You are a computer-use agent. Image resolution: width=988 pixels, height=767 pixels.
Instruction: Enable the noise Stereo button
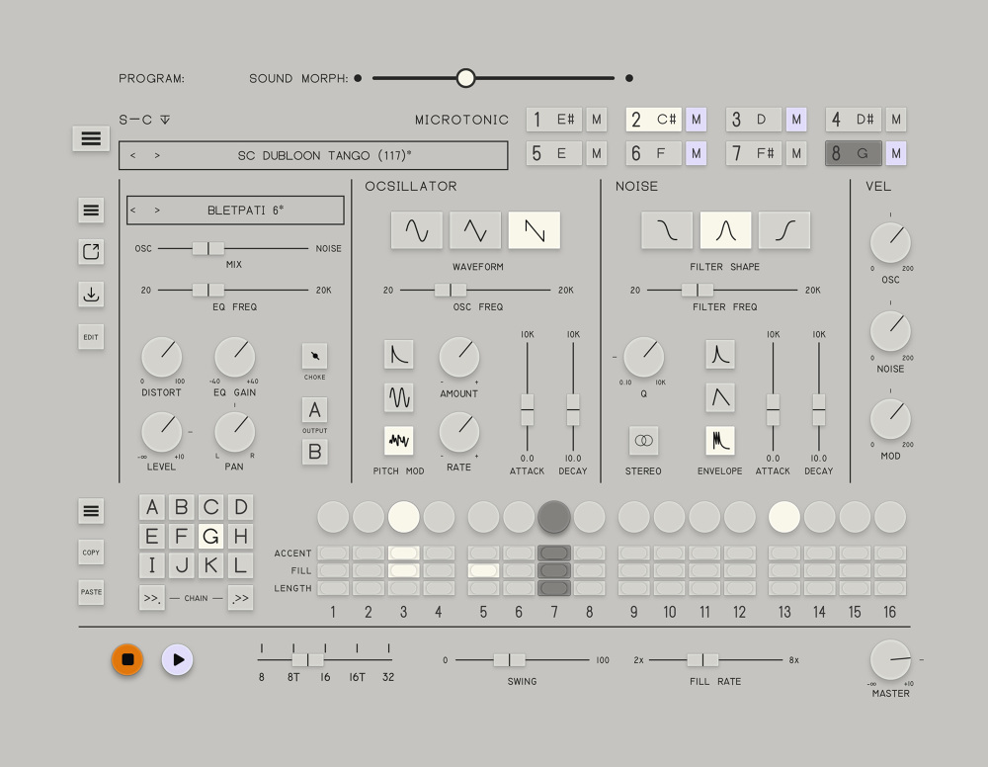pyautogui.click(x=643, y=441)
